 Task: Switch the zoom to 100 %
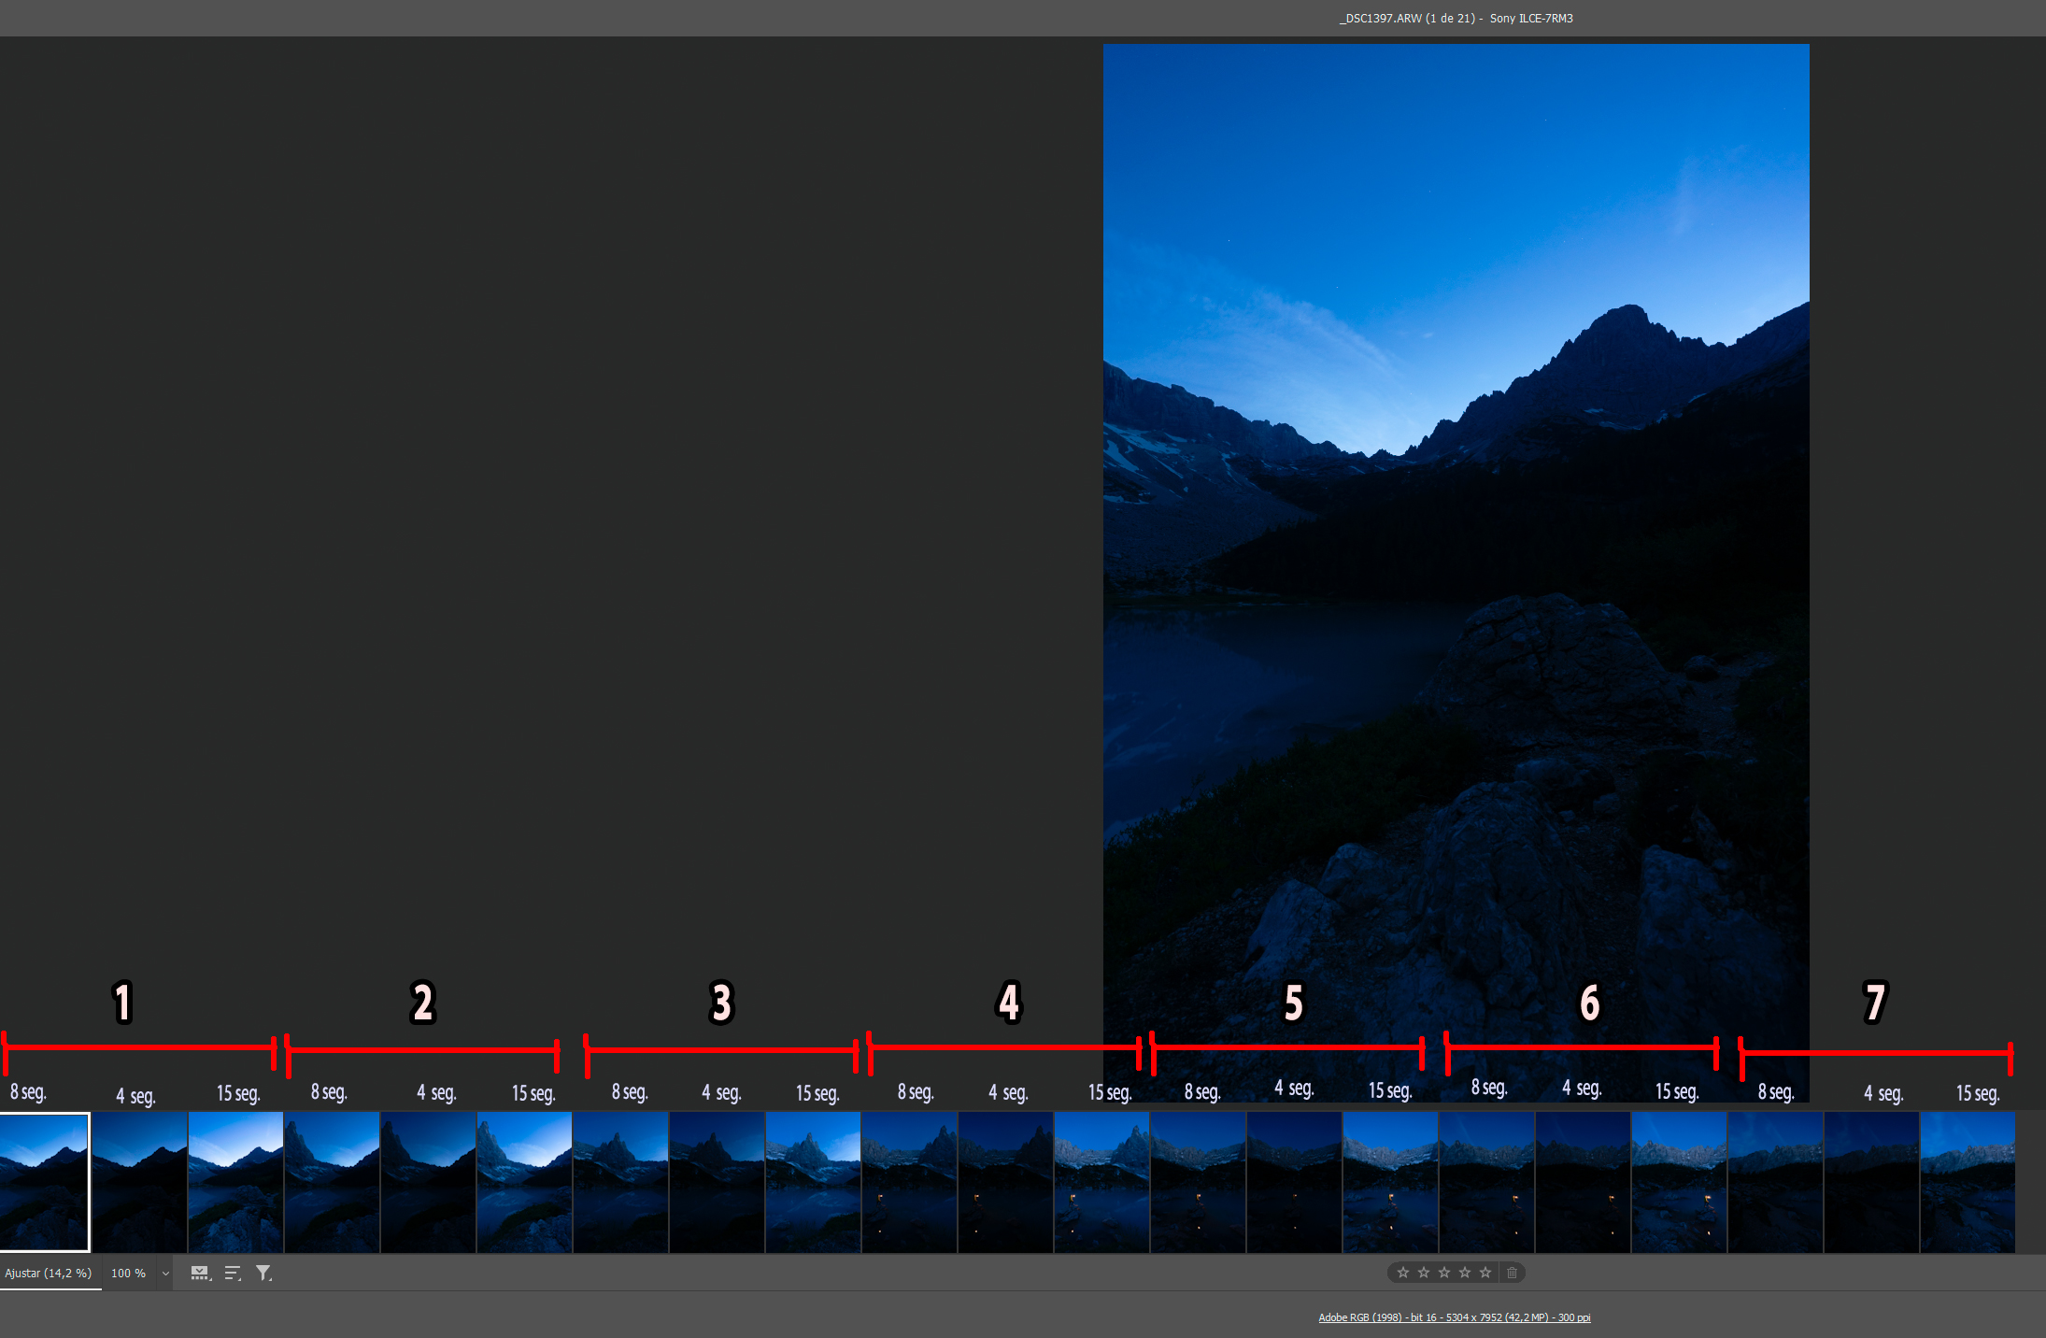128,1273
